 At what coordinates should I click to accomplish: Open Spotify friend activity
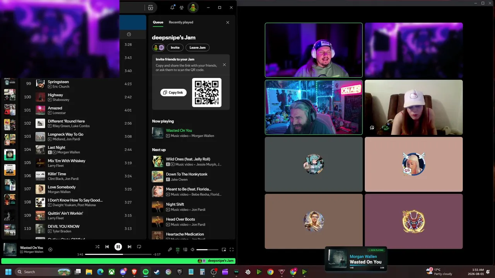tap(181, 7)
